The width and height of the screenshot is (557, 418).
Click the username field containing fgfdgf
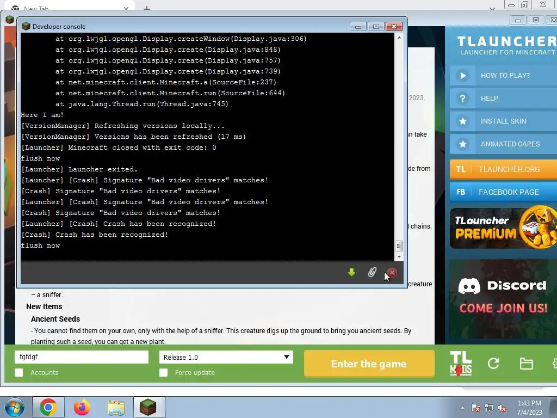pos(82,357)
